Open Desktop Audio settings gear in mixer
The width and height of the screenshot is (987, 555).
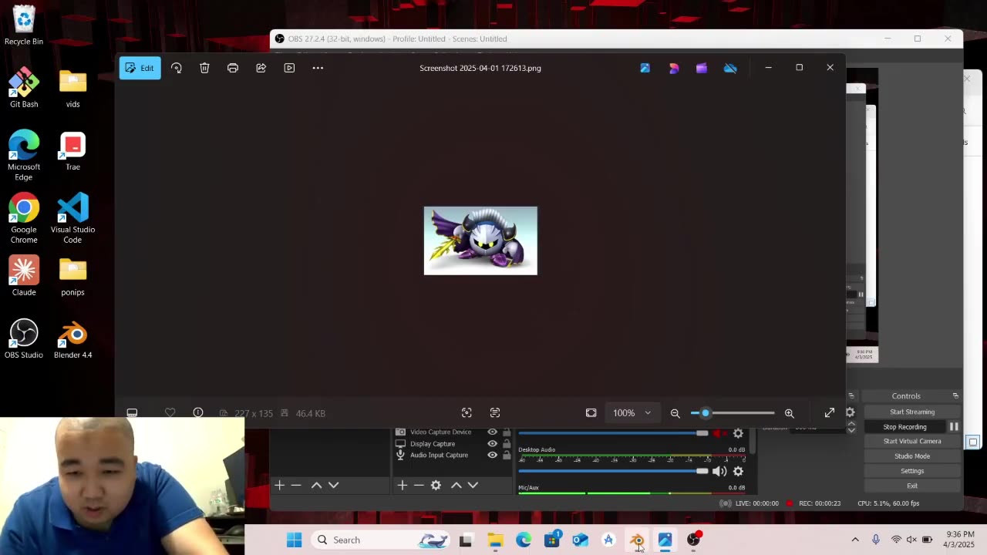point(738,471)
